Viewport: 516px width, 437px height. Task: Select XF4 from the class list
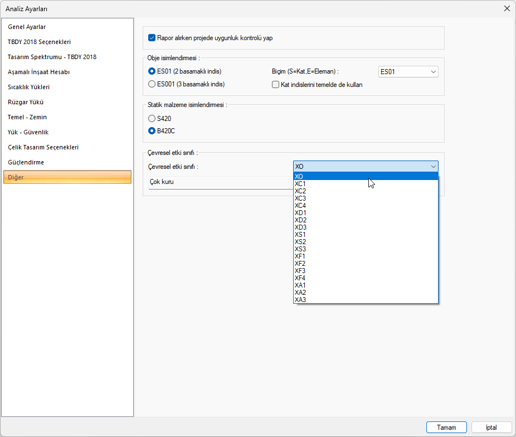tap(300, 278)
